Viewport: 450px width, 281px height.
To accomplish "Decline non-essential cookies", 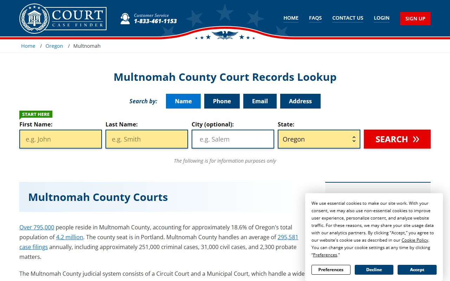I will click(374, 270).
